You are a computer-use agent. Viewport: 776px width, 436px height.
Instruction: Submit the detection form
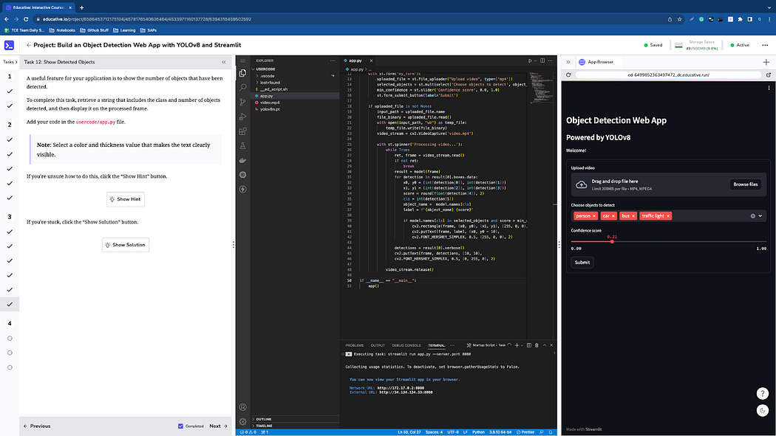582,262
